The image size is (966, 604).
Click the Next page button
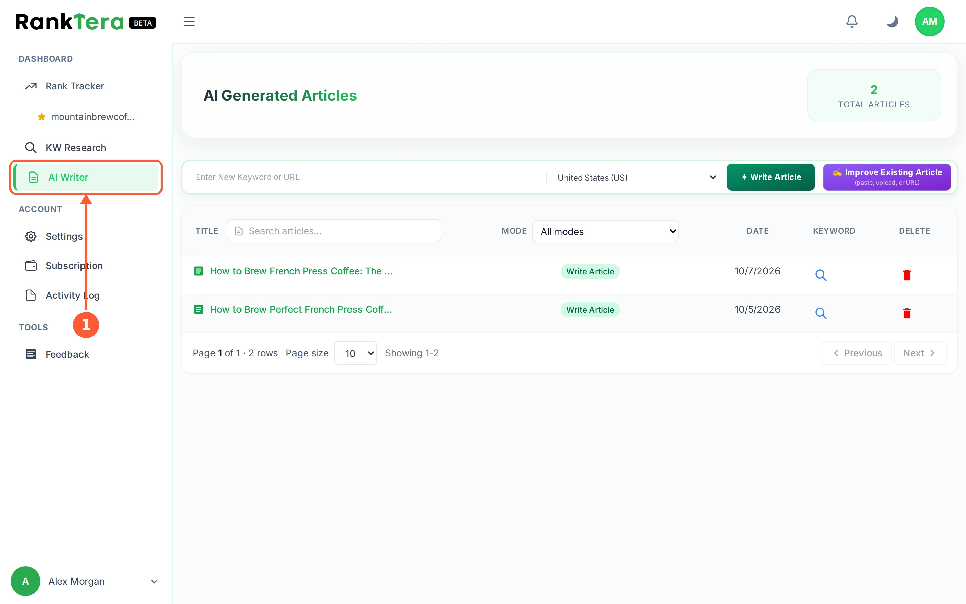tap(920, 353)
